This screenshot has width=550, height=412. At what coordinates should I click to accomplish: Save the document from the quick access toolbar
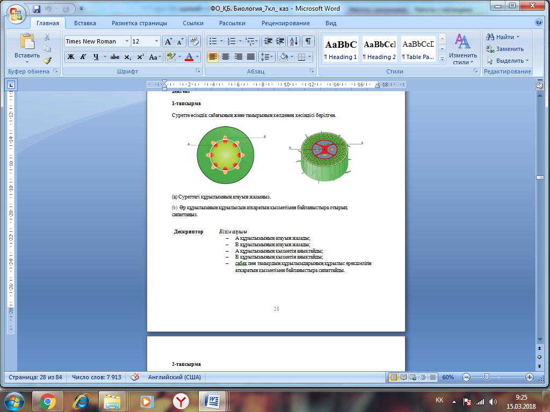(37, 9)
